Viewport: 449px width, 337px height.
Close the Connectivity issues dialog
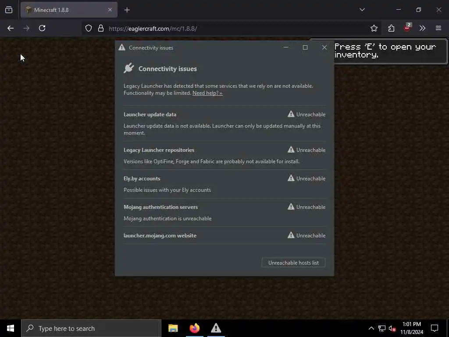(x=324, y=47)
